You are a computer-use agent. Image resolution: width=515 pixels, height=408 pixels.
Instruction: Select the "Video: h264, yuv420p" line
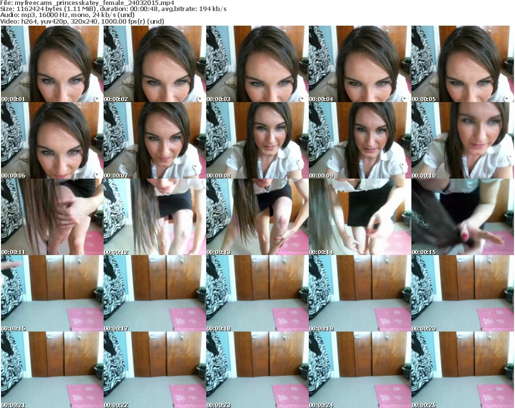click(x=82, y=21)
